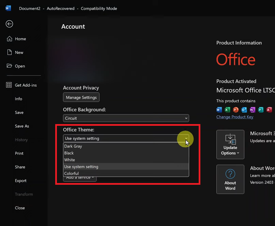The height and width of the screenshot is (226, 275).
Task: Click the About Word button
Action: (x=230, y=179)
